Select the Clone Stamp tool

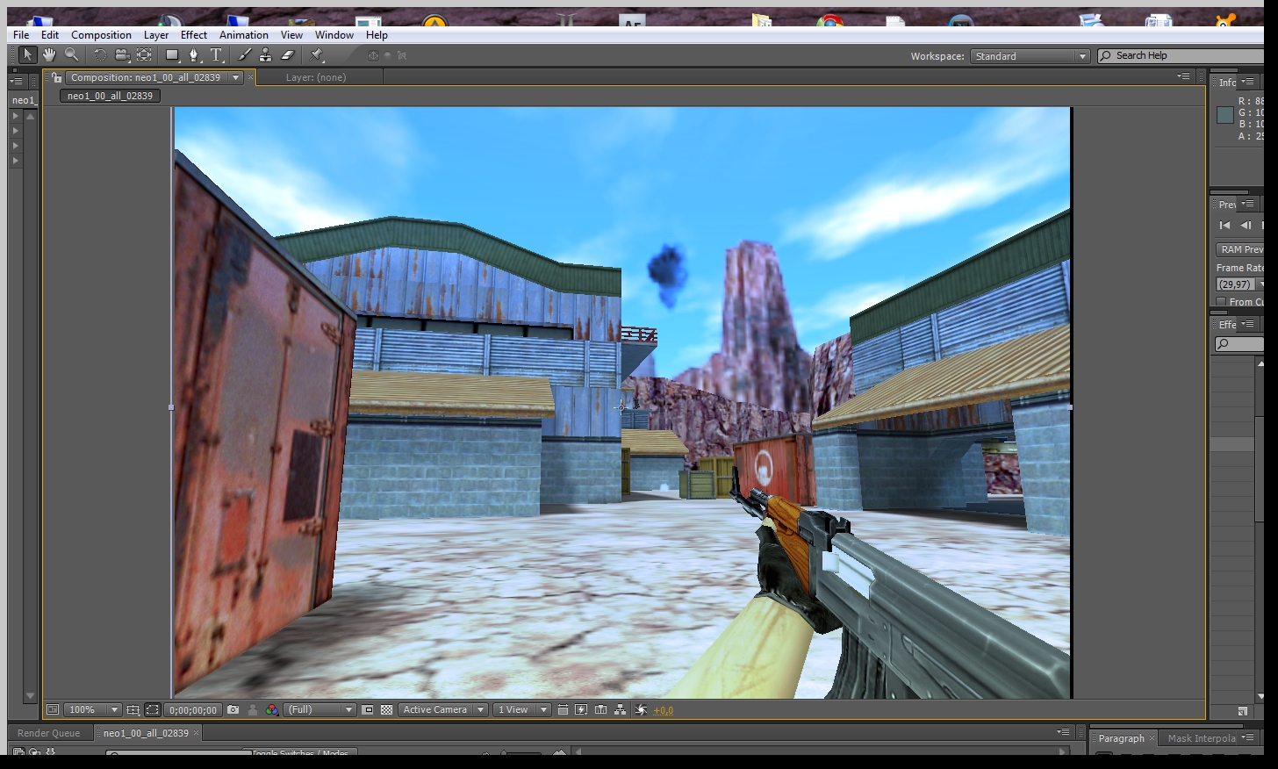pos(265,55)
